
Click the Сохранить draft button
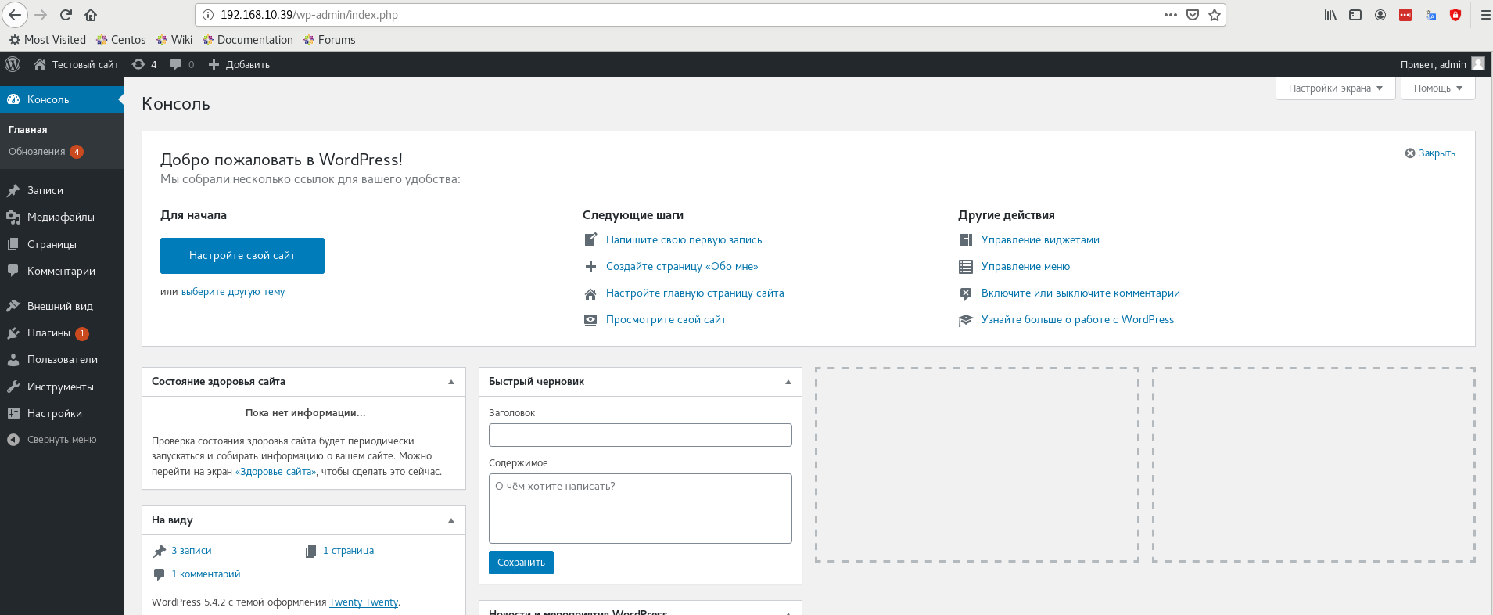[x=521, y=563]
